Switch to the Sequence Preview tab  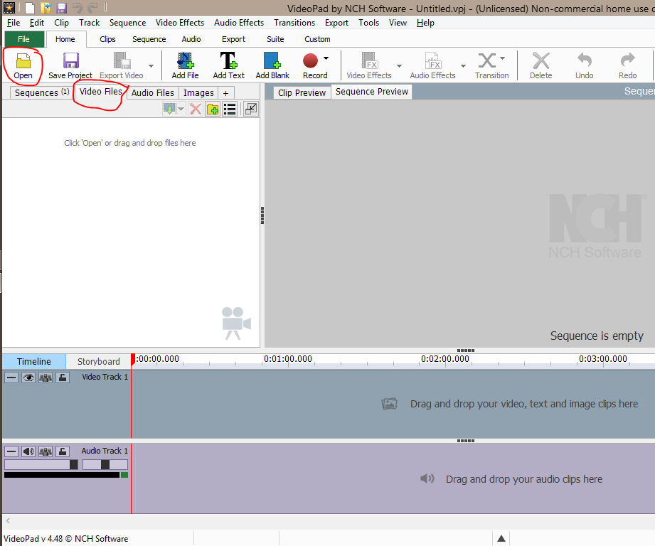pyautogui.click(x=372, y=92)
